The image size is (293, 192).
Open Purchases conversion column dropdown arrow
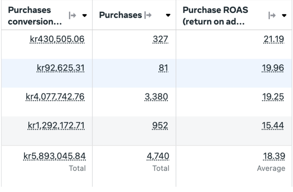click(x=84, y=15)
